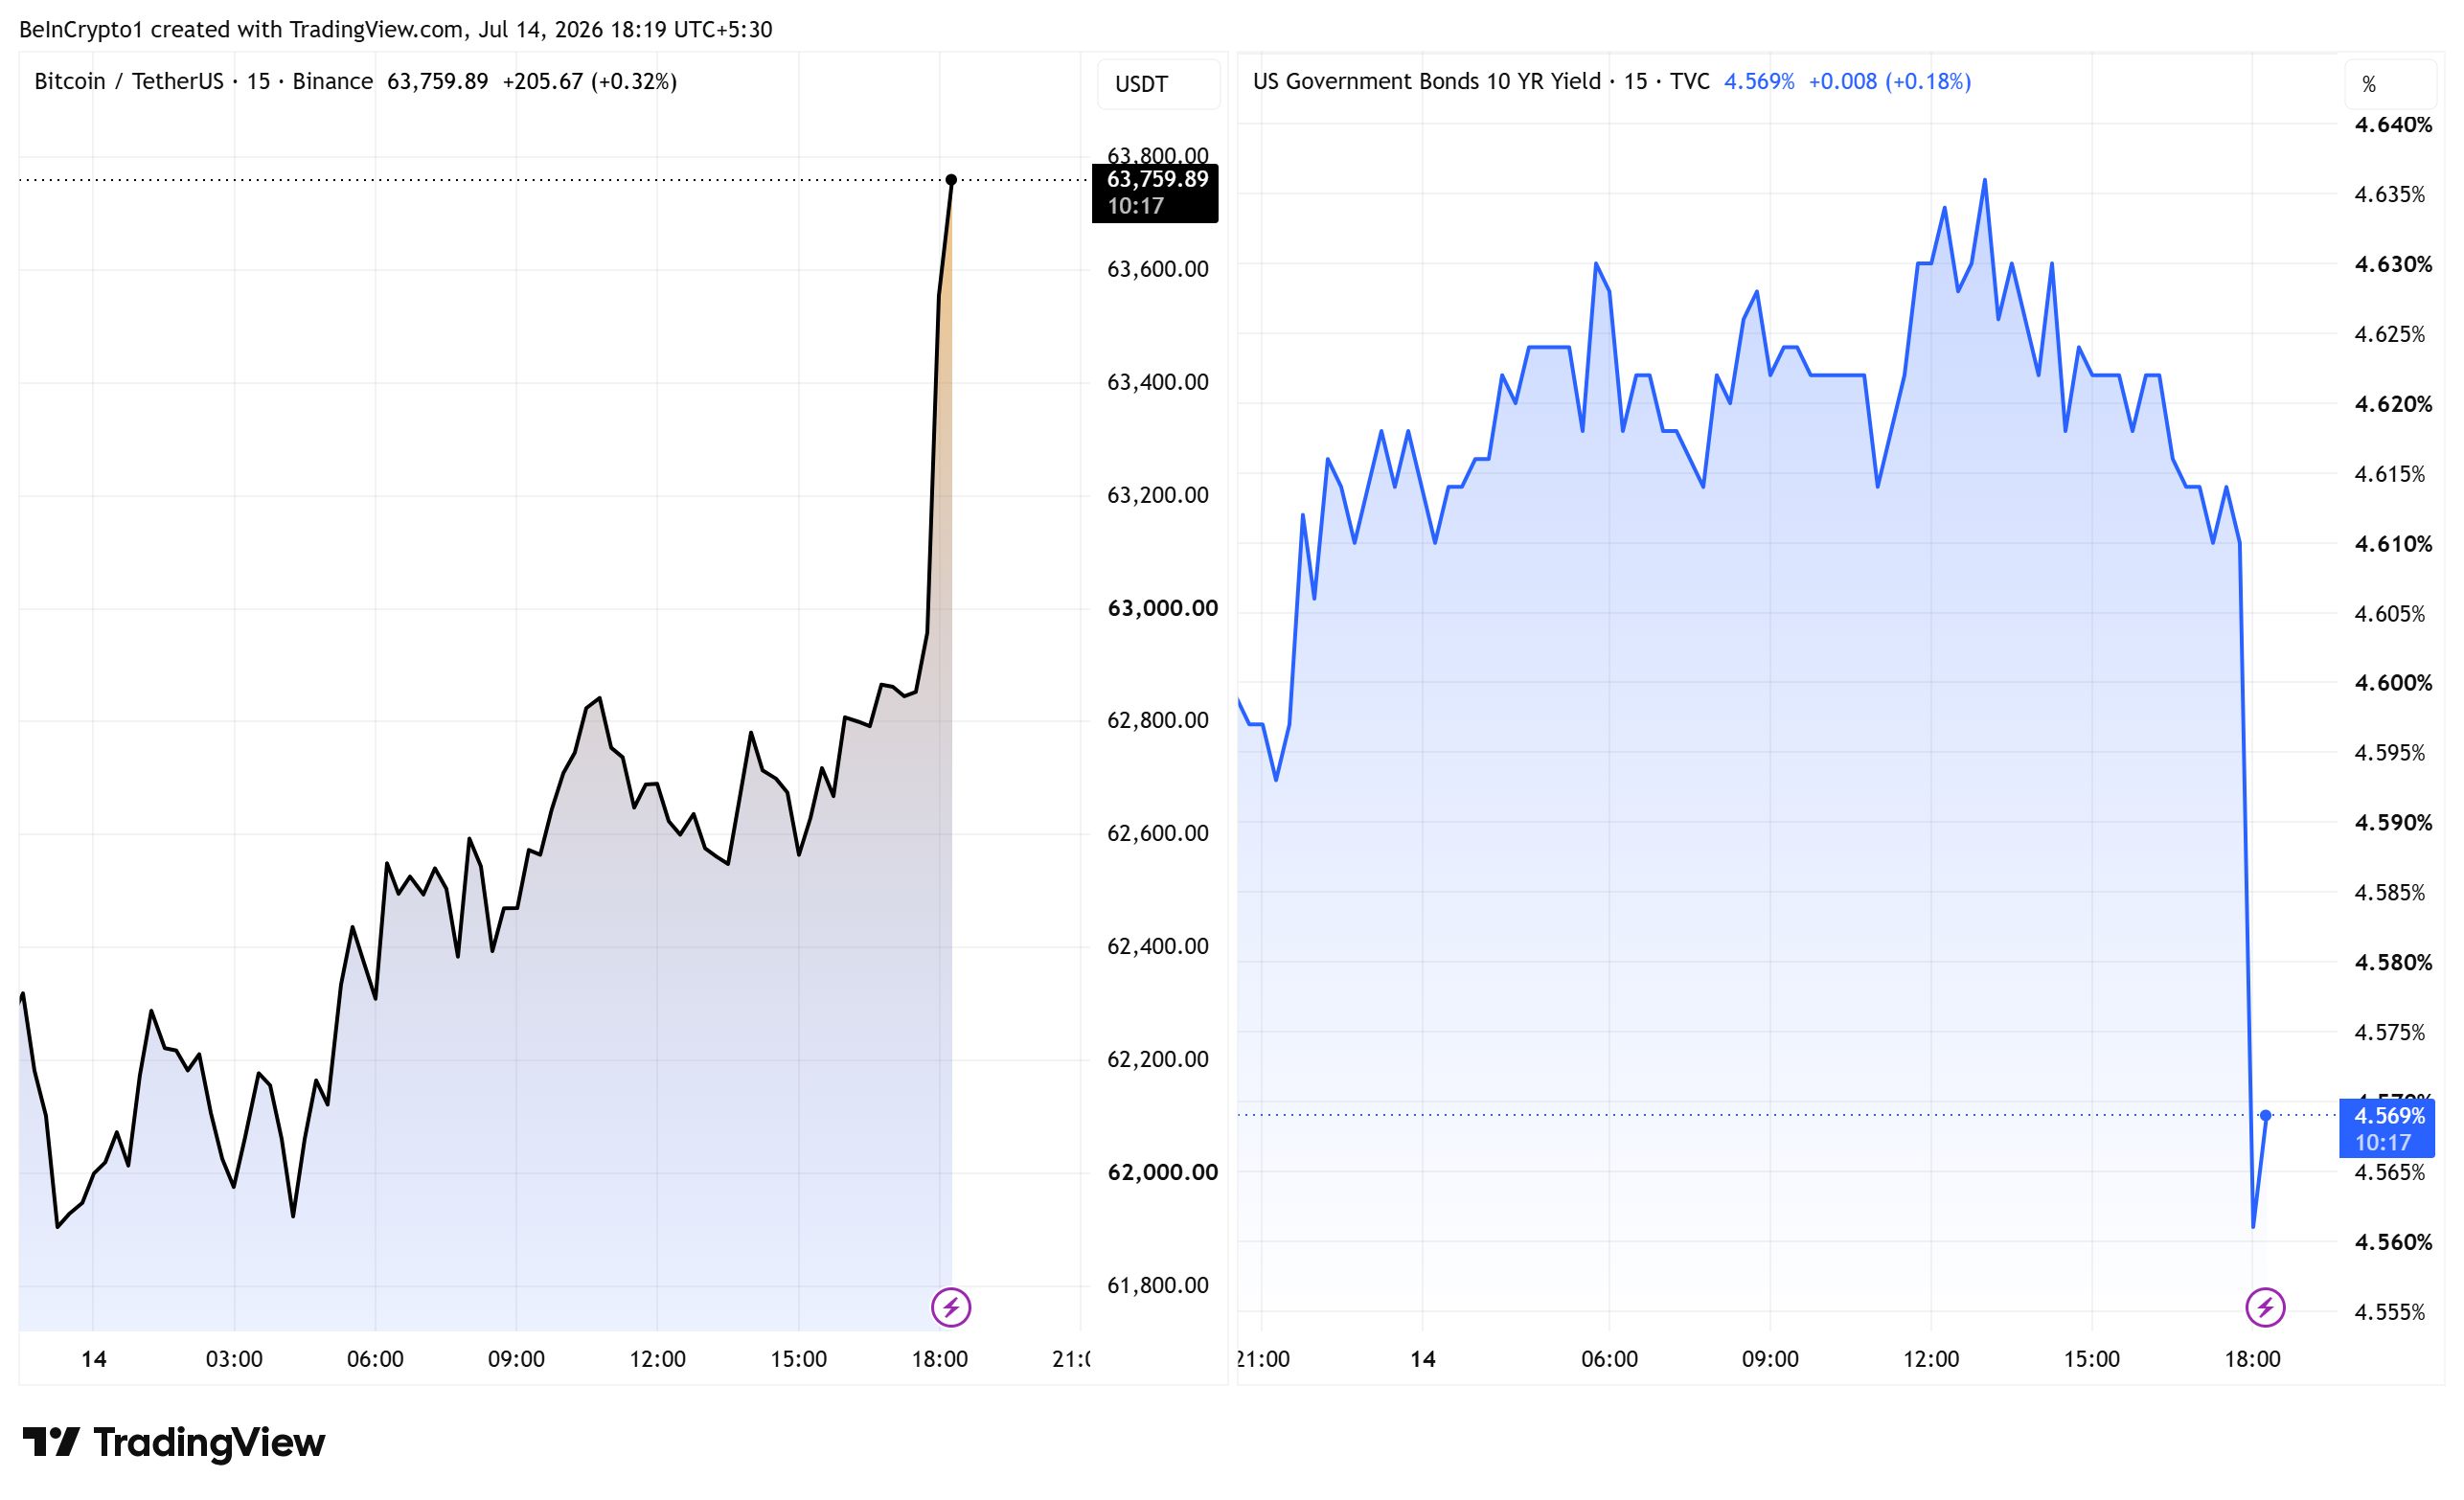Open the % unit selector on yield chart

coord(2390,84)
